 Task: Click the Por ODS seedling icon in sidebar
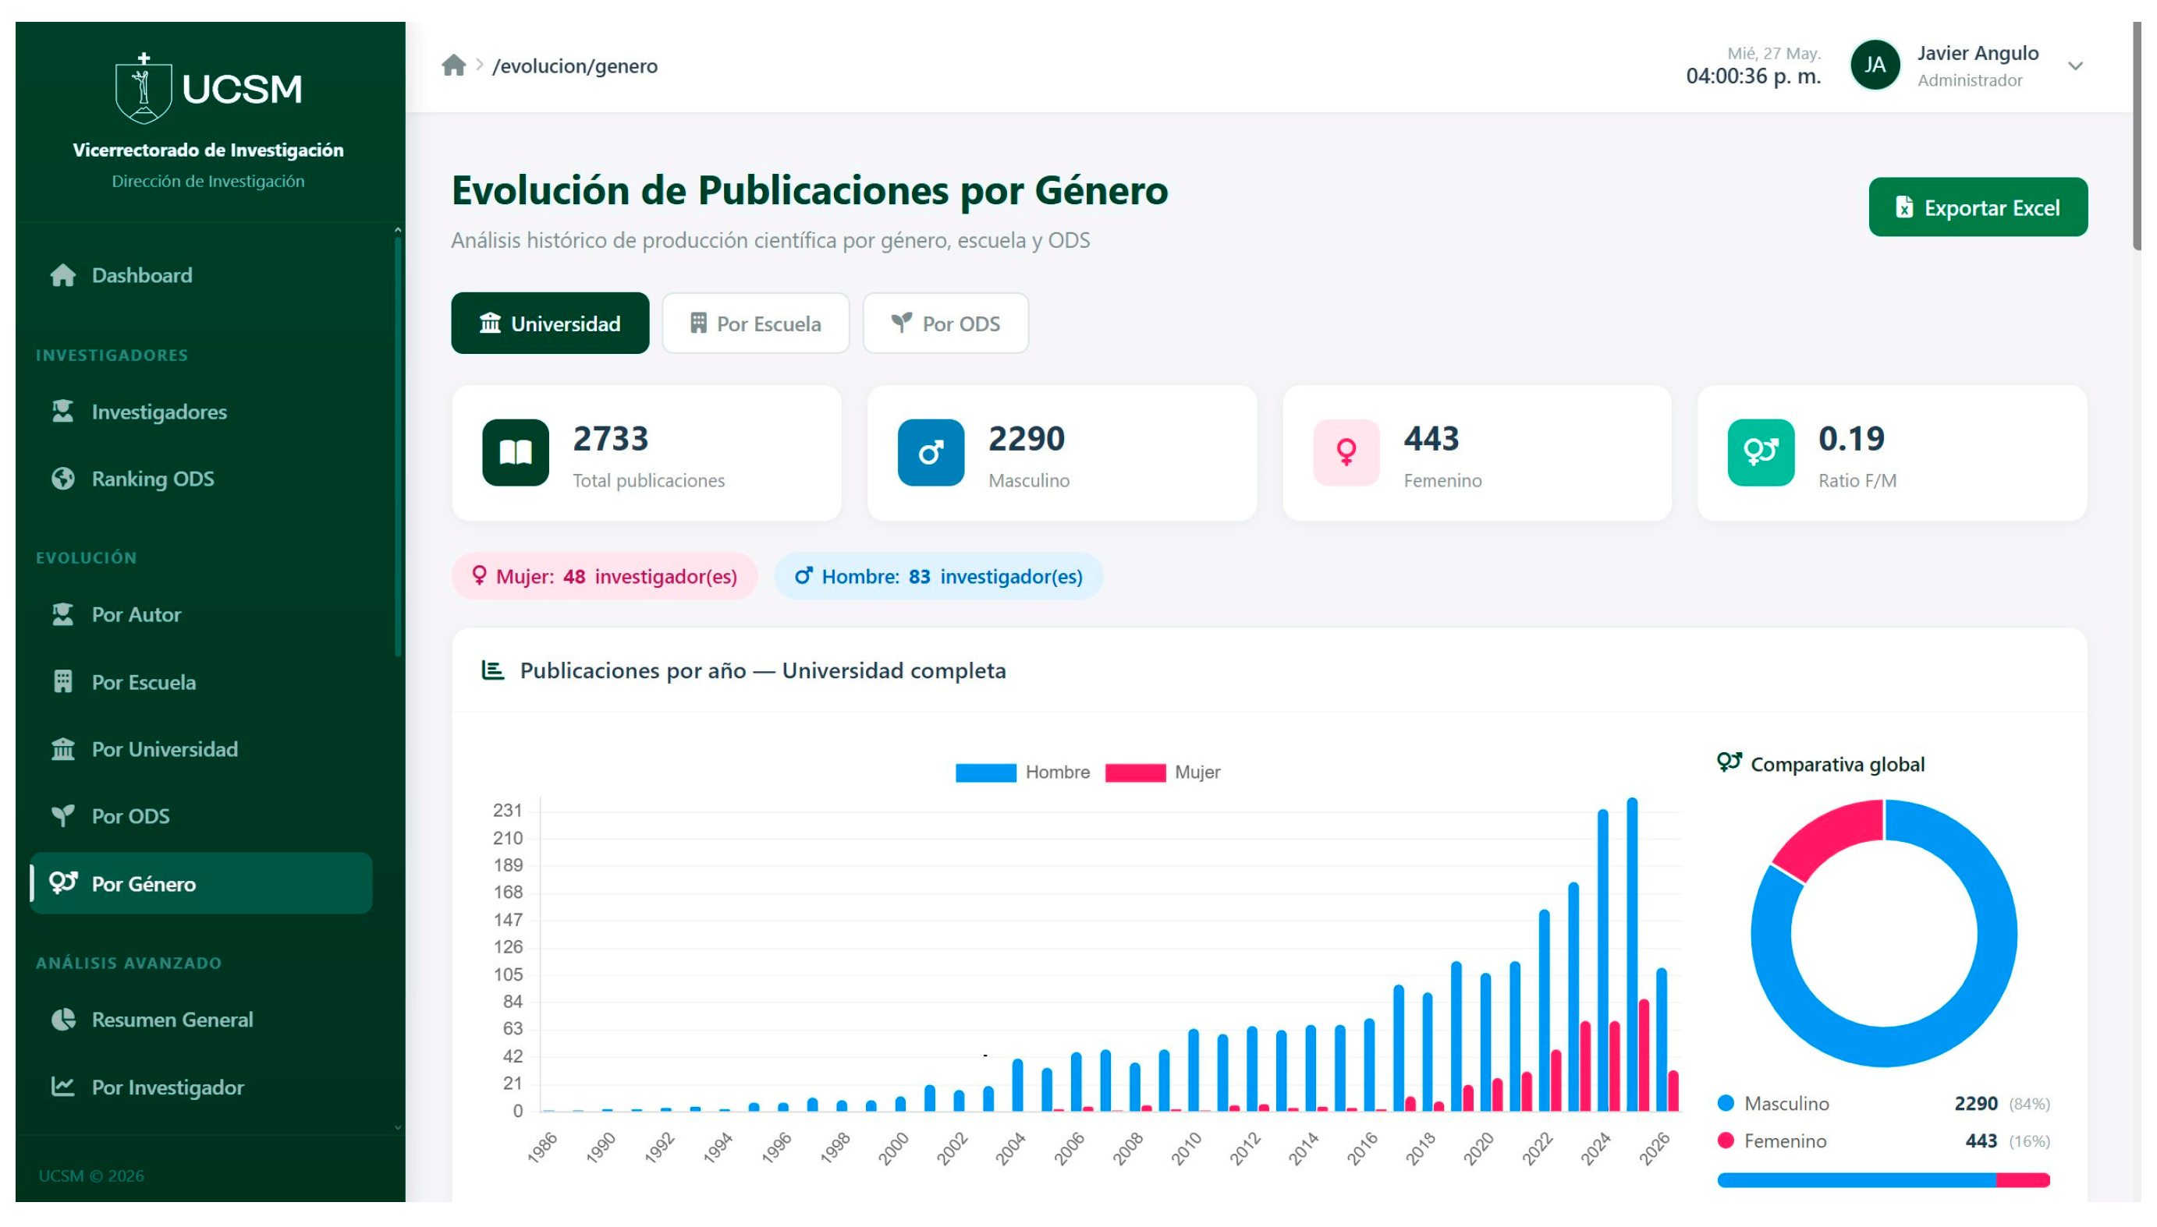coord(63,815)
